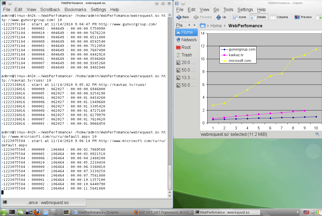322x216 pixels.
Task: Open the Tools menu in Dolphin
Action: coord(228,9)
